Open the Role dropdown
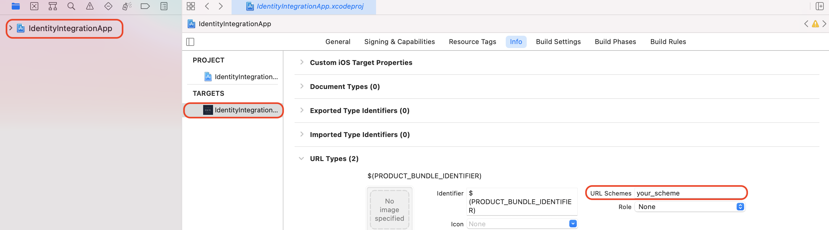The width and height of the screenshot is (829, 230). tap(690, 207)
